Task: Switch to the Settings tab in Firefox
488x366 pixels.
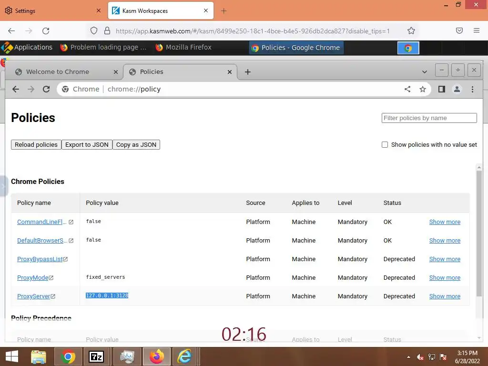Action: (x=53, y=10)
